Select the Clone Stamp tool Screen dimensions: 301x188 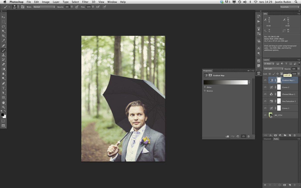[x=4, y=55]
